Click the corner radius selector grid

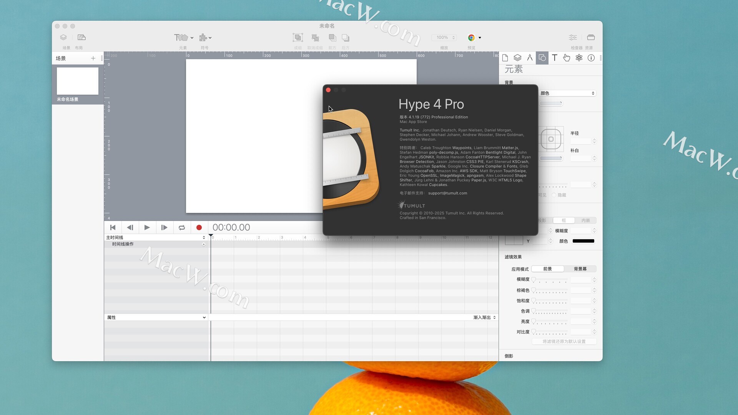pos(551,139)
